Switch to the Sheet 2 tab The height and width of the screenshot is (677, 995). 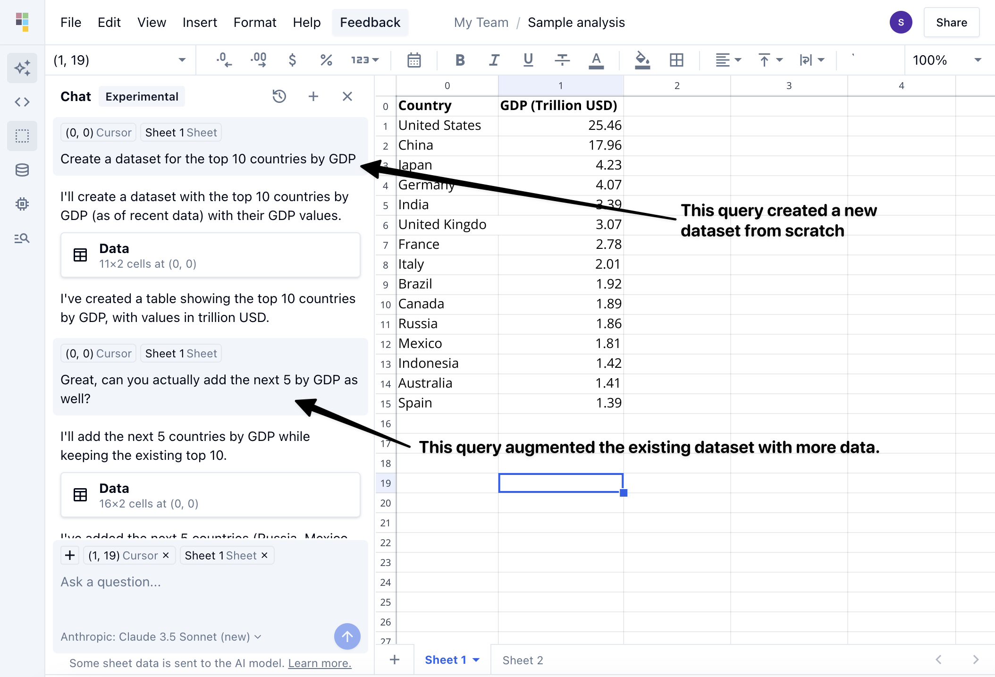point(523,660)
